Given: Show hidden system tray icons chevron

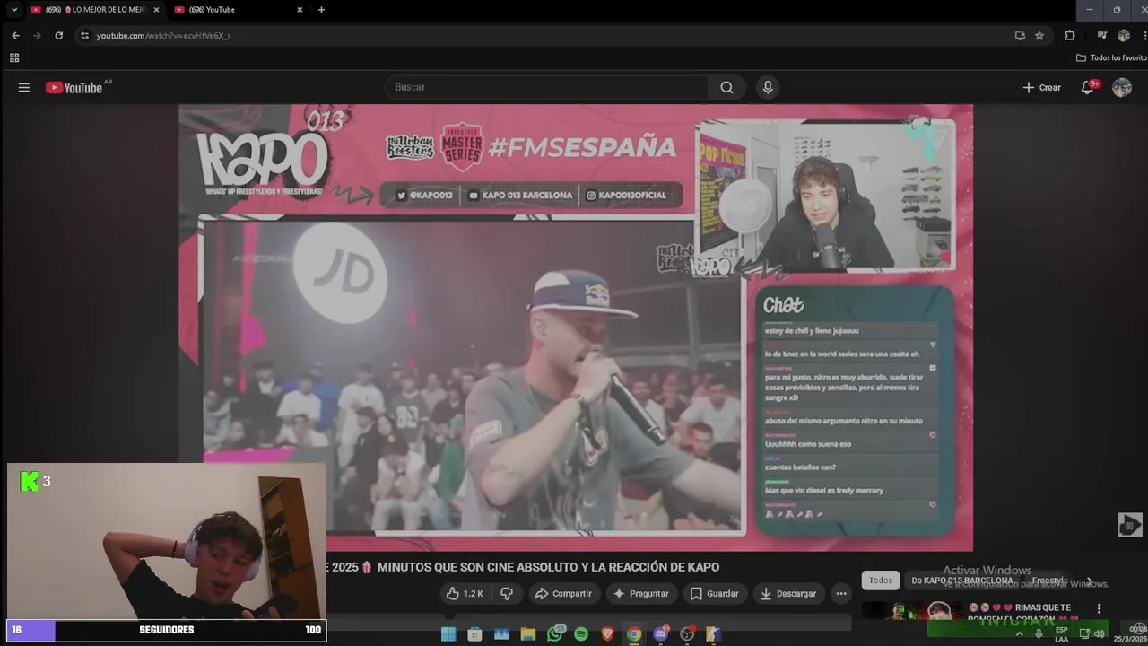Looking at the screenshot, I should [1019, 634].
